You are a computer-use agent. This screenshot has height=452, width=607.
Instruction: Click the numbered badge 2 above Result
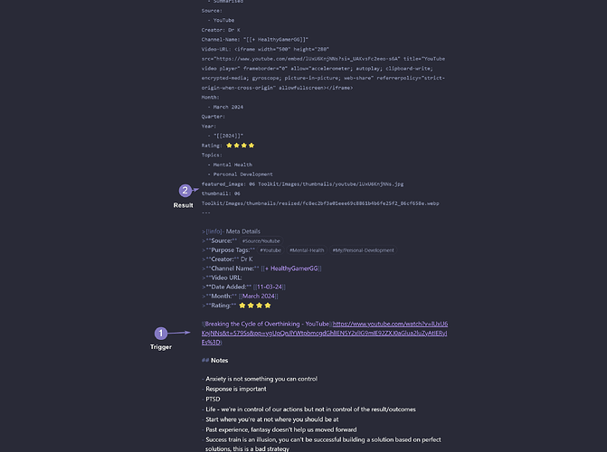pyautogui.click(x=185, y=191)
